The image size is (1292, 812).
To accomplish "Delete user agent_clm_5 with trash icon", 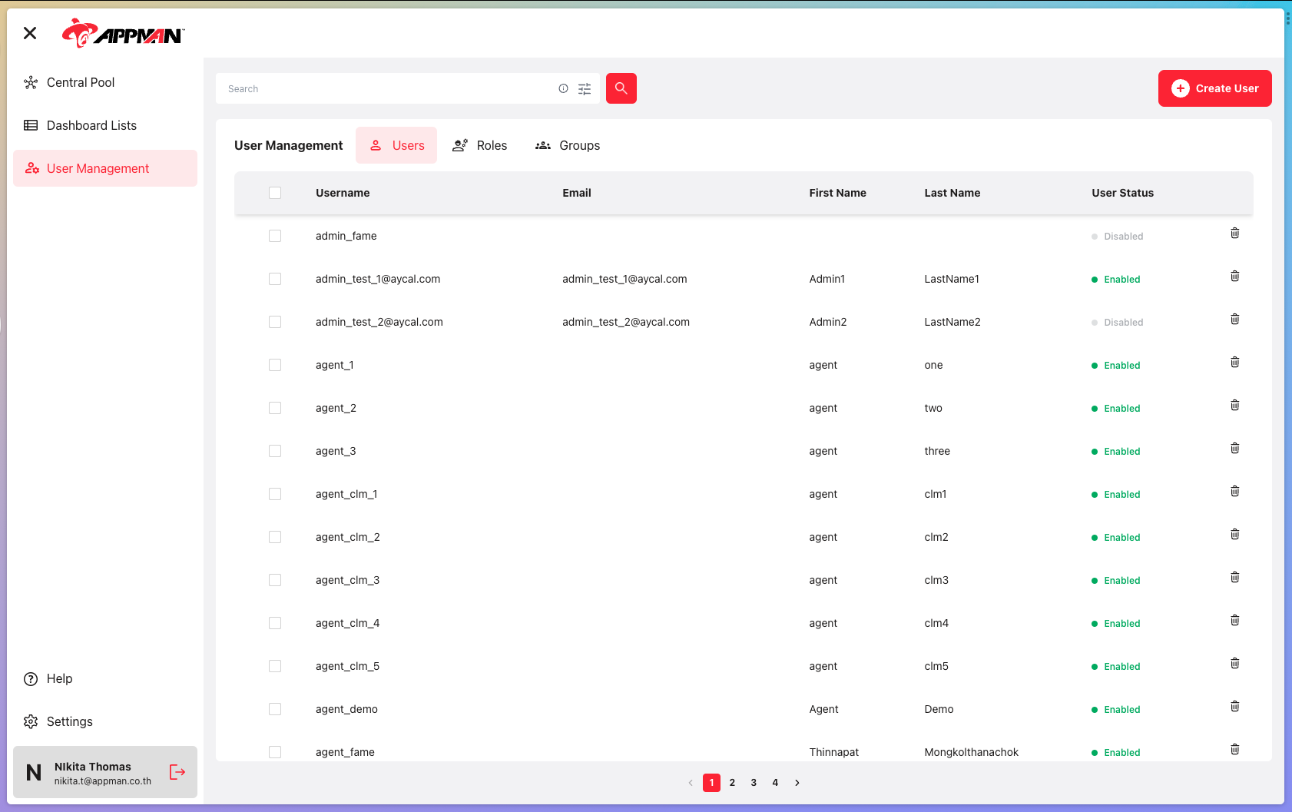I will (1235, 663).
